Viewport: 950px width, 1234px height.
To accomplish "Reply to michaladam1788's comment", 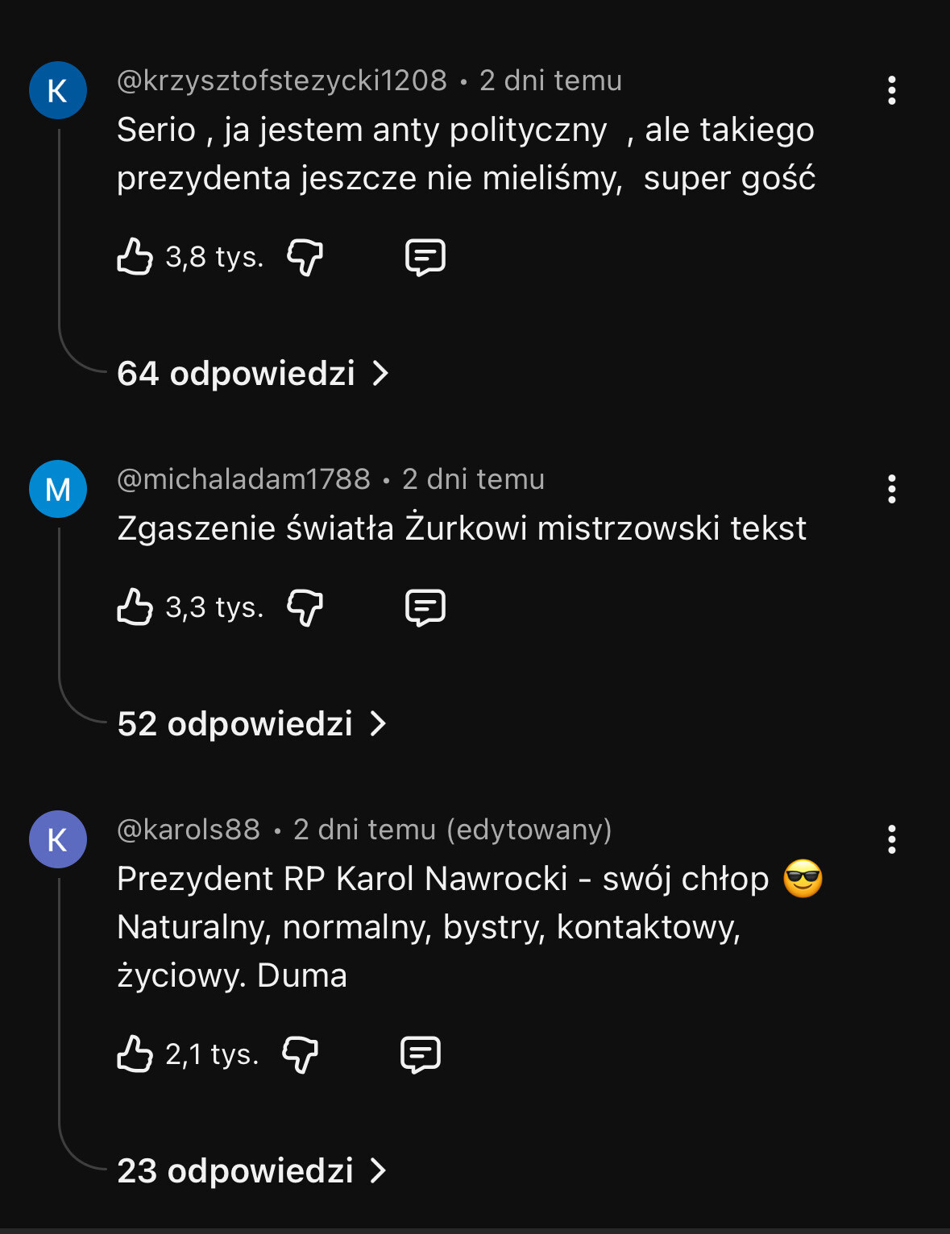I will coord(425,608).
